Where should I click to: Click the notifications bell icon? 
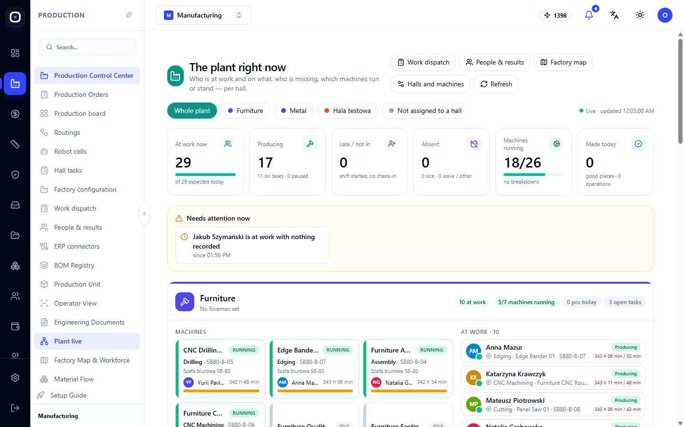pos(589,15)
